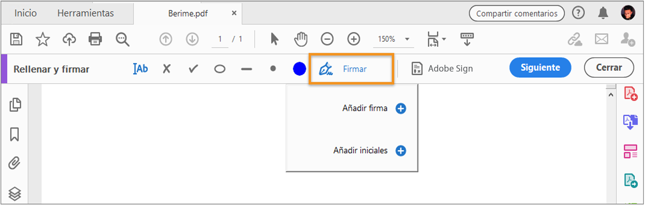Select the hand (pan) tool
The width and height of the screenshot is (645, 205).
point(301,39)
